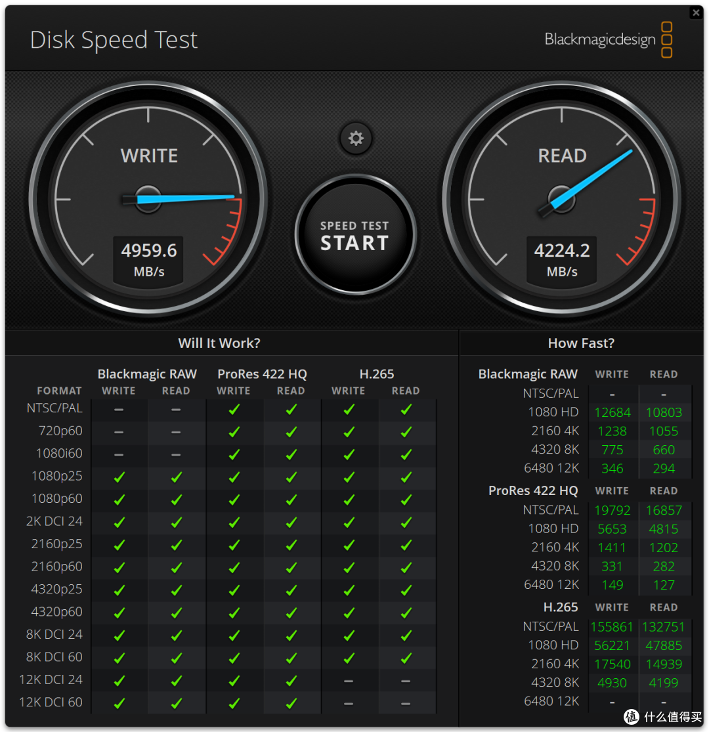Click the Blackmagic RAW heading in Will It Work
Image resolution: width=709 pixels, height=732 pixels.
[x=147, y=374]
